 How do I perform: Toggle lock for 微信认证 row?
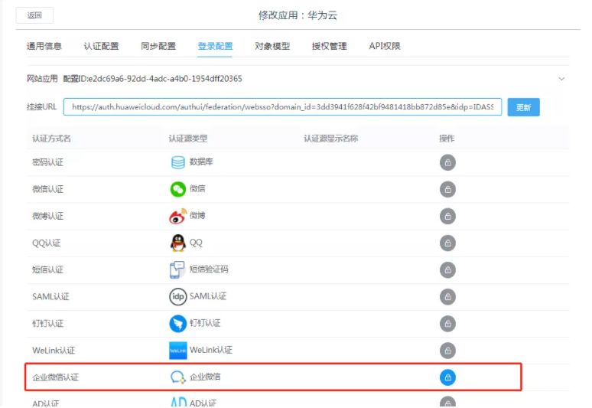[x=447, y=189]
